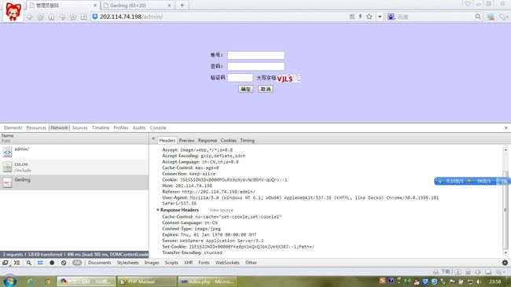Click the browser back arrow
The width and height of the screenshot is (511, 287).
(x=30, y=17)
